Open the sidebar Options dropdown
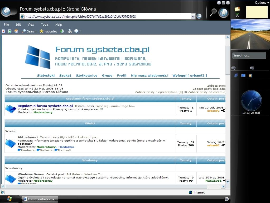 (x=262, y=3)
